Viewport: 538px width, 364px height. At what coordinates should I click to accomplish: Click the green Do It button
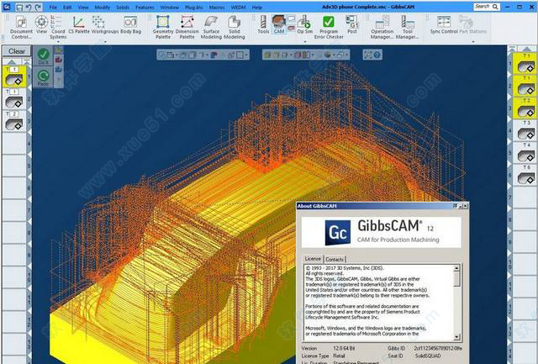tap(43, 56)
